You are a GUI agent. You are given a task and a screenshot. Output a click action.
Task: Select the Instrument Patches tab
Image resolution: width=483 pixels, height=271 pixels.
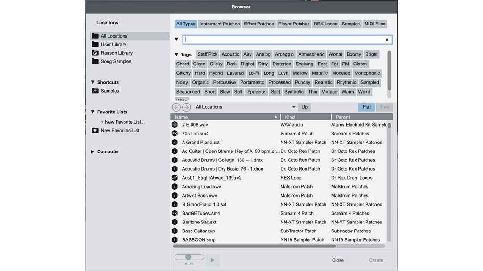click(x=219, y=24)
